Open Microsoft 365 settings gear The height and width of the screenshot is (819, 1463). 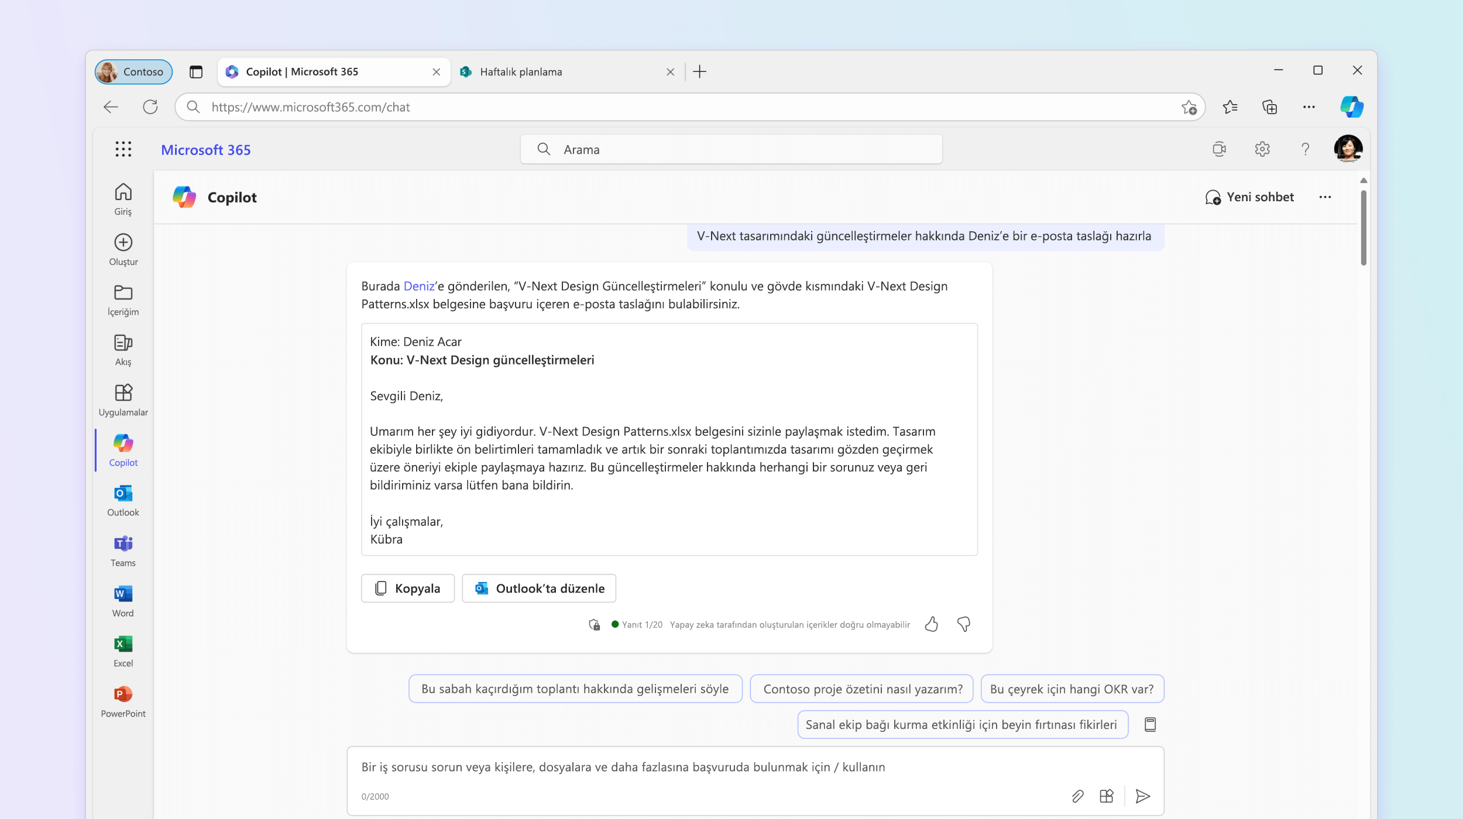pos(1262,149)
